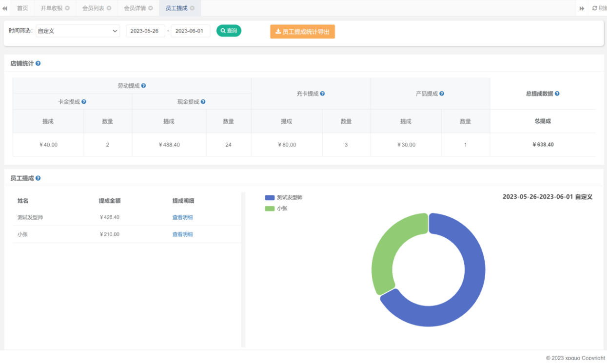
Task: Close the 会员列表 tab
Action: [x=109, y=8]
